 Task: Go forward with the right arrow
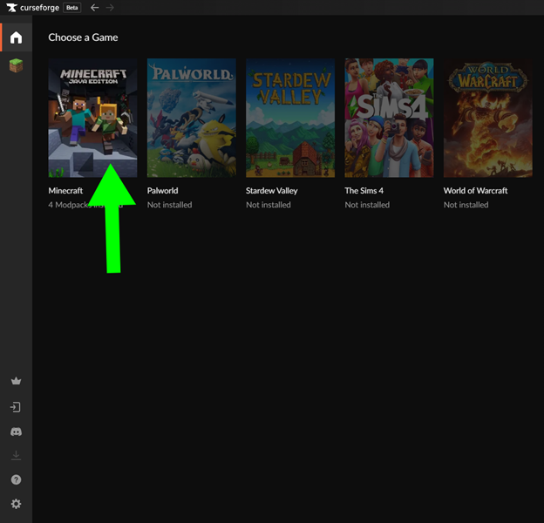coord(110,8)
